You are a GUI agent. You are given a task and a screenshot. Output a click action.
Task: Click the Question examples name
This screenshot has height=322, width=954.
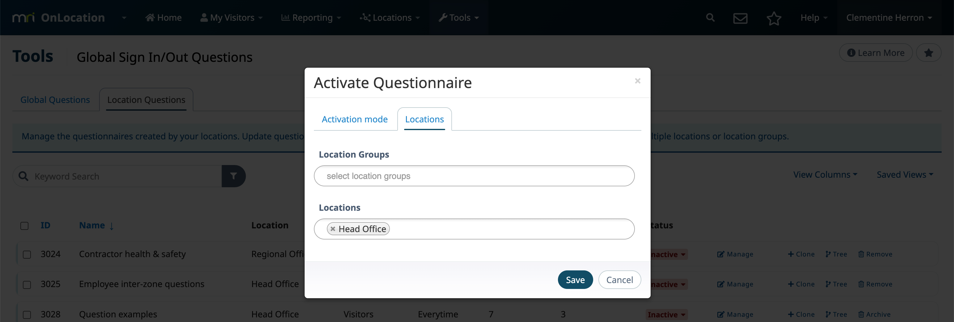[x=118, y=315]
